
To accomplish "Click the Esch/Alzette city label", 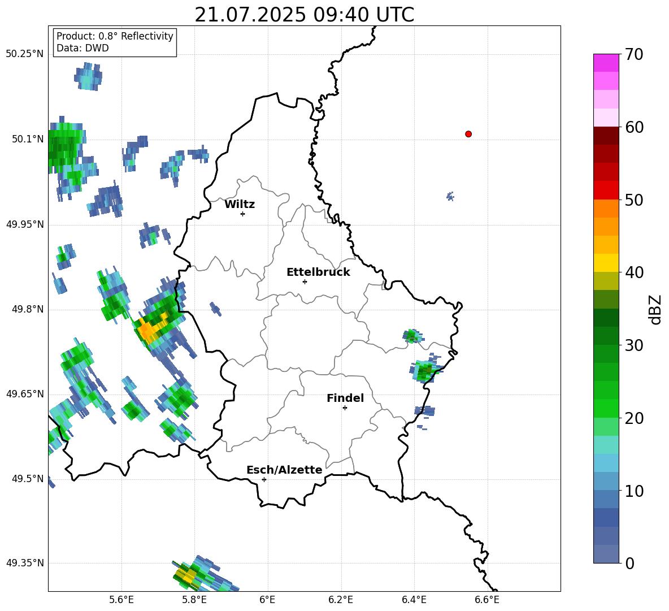I will pos(284,470).
